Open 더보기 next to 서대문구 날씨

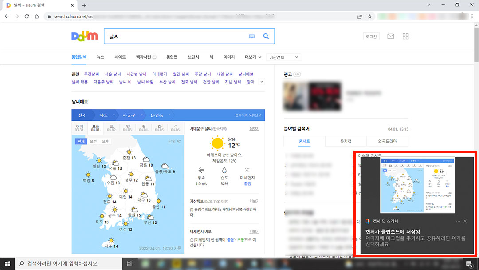pyautogui.click(x=254, y=129)
